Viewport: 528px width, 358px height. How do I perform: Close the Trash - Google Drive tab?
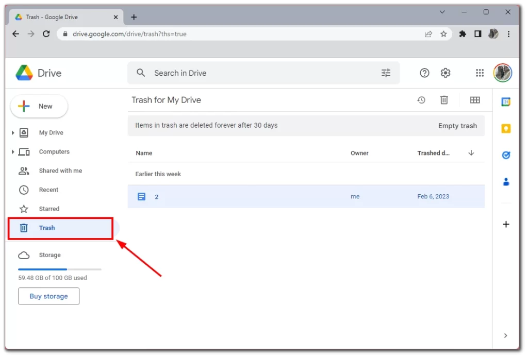[x=115, y=17]
